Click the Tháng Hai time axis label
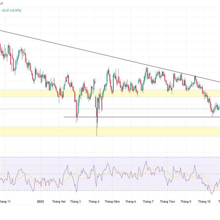 point(59,202)
